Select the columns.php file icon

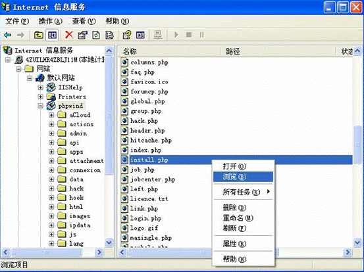click(x=124, y=62)
